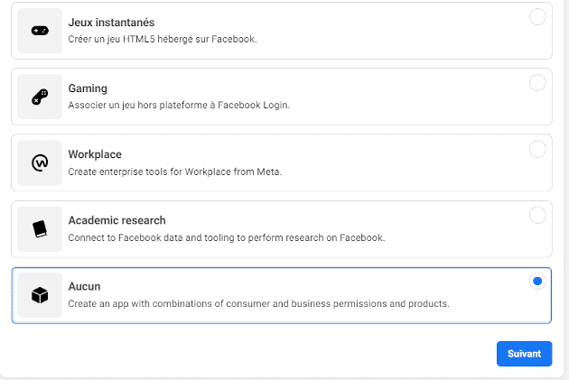Viewport: 569px width, 380px height.
Task: Click the Gaming option title
Action: (88, 88)
